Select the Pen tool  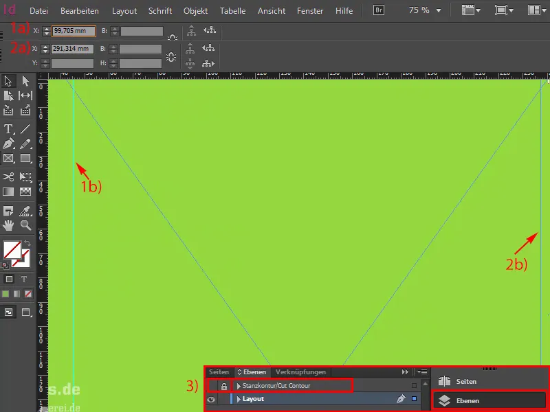coord(8,144)
